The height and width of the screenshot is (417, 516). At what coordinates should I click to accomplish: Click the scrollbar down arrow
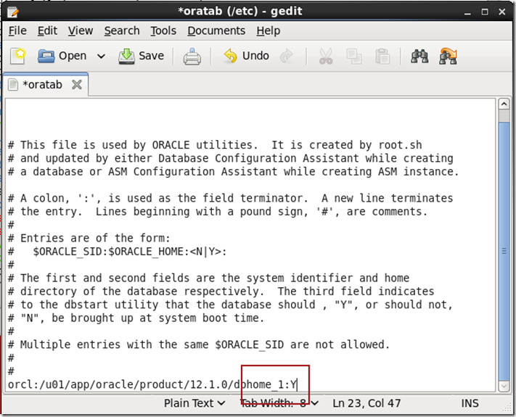504,386
